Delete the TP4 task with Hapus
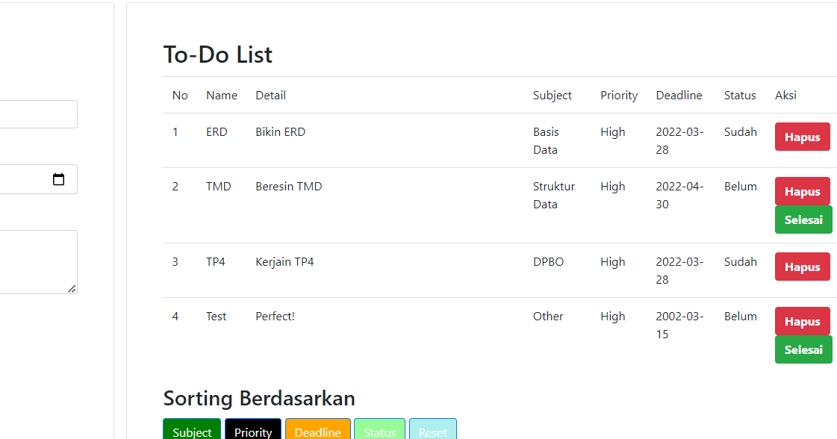The width and height of the screenshot is (837, 439). 802,267
